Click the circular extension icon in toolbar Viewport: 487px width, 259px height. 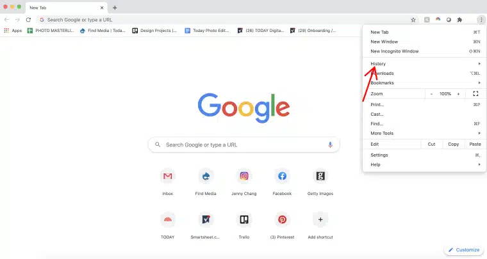tap(449, 20)
